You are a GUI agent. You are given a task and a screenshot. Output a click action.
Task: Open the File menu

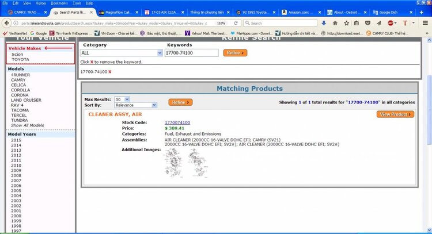pos(5,3)
